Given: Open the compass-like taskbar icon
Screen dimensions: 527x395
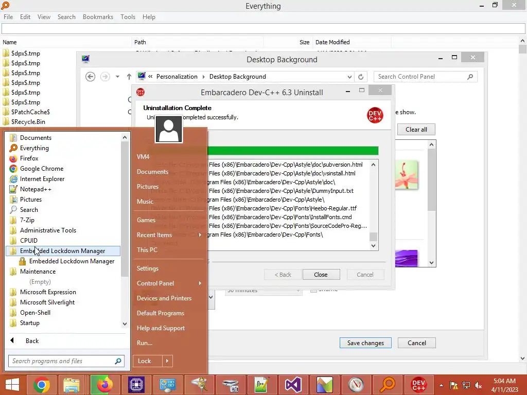Looking at the screenshot, I should coord(356,385).
